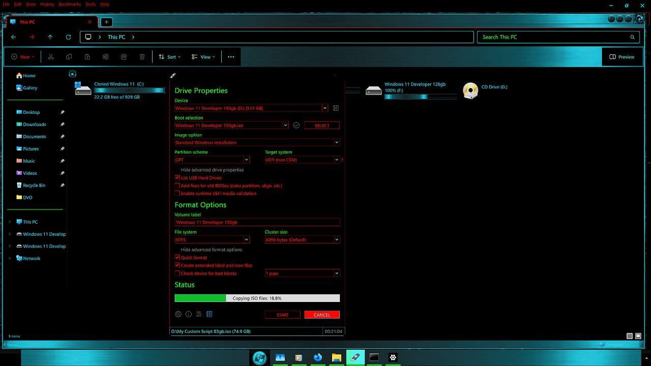Screen dimensions: 651x366
Task: Open File Explorer from the taskbar
Action: click(336, 357)
